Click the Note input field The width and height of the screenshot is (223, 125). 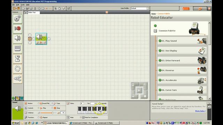82,103
